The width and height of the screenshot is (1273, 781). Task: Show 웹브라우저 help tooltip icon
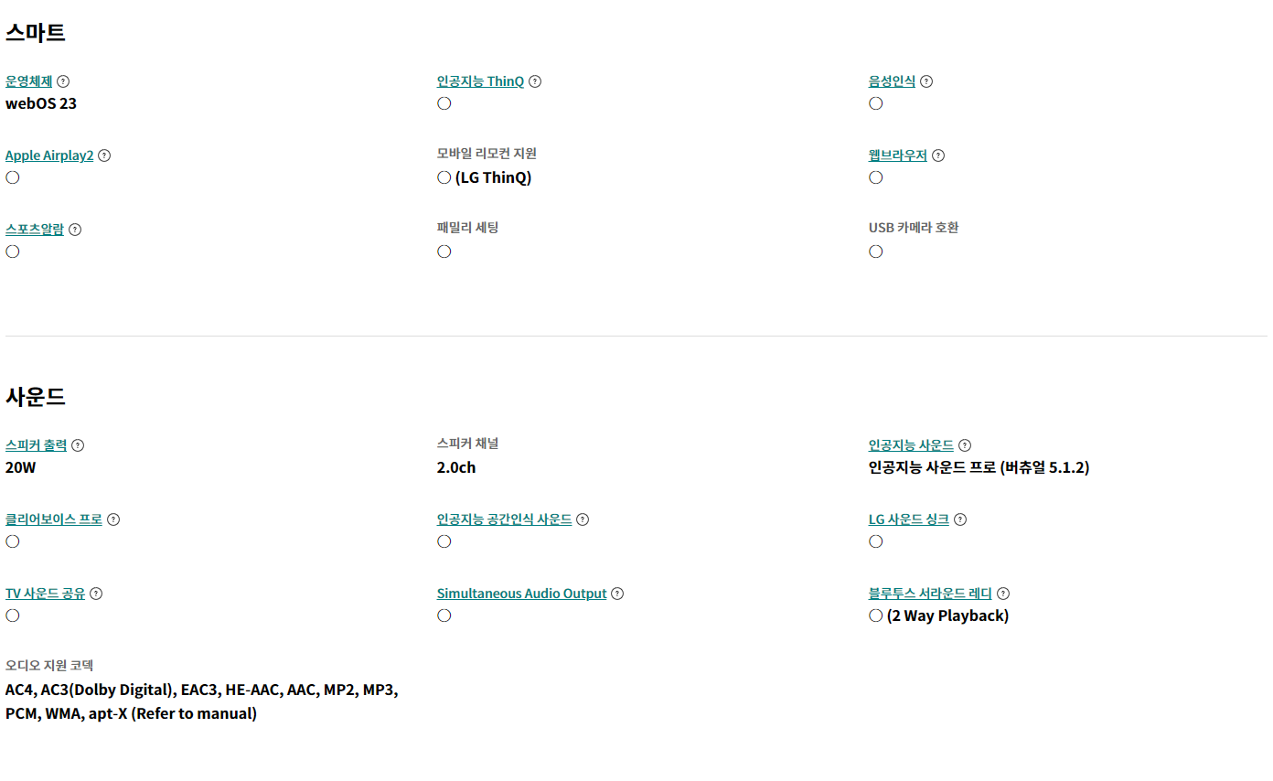(938, 155)
